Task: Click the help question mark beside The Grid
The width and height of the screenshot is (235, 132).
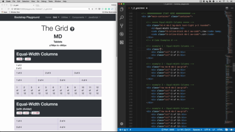Action: [72, 29]
